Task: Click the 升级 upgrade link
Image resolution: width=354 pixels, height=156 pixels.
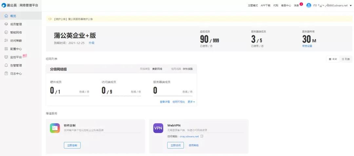Action: coord(91,43)
